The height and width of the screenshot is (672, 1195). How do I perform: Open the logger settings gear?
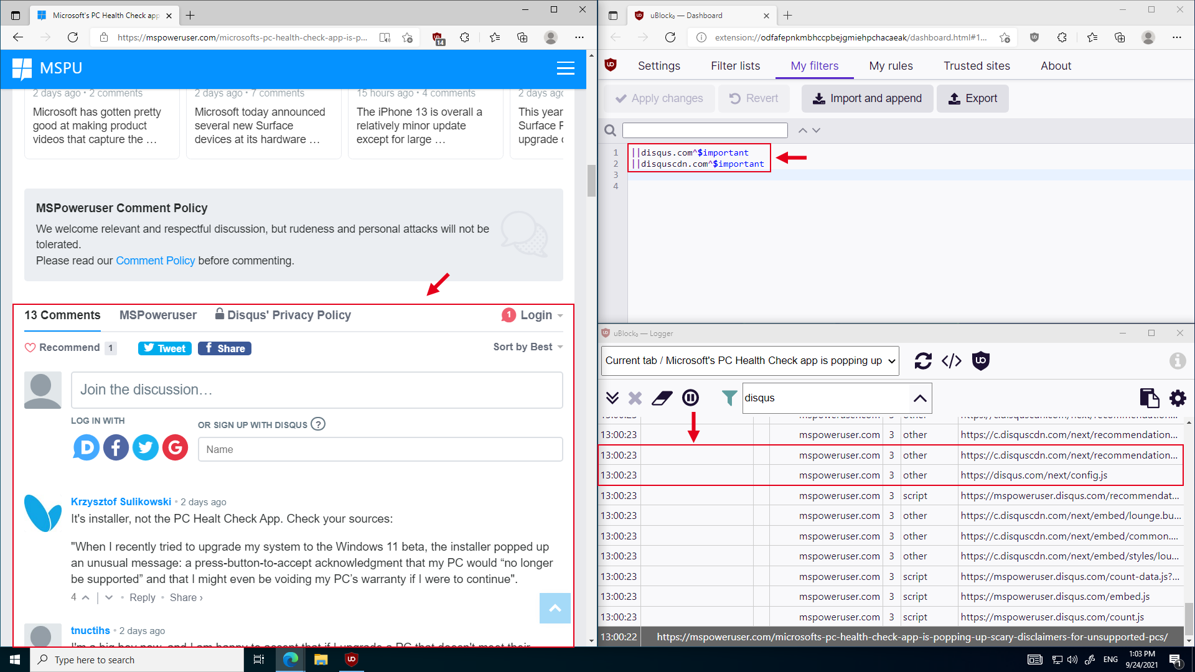tap(1178, 398)
